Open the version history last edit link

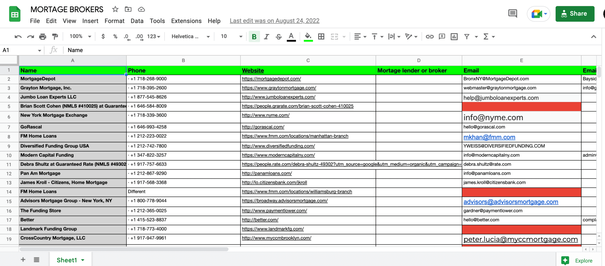coord(274,21)
